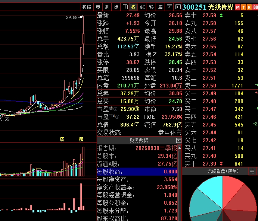The width and height of the screenshot is (258, 221).
Task: Click the orange R badge
Action: click(x=249, y=7)
